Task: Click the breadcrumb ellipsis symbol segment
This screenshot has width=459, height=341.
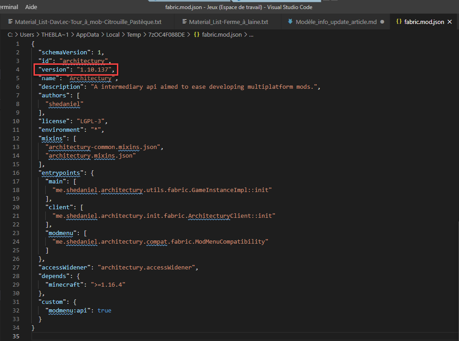Action: pos(251,35)
